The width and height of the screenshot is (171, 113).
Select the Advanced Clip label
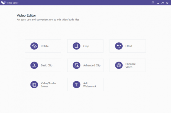point(92,65)
